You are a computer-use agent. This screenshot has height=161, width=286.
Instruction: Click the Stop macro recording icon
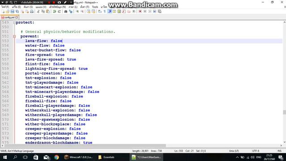145,12
